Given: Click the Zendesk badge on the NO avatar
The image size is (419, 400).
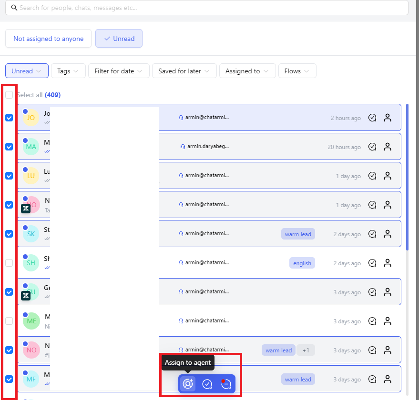Looking at the screenshot, I should coord(26,209).
